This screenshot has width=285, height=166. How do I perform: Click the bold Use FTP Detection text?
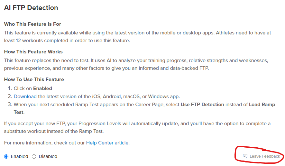coord(202,105)
